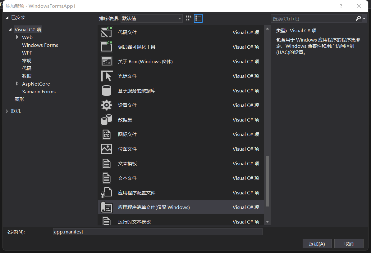Open the search options dropdown arrow
Viewport: 371px width, 253px height.
pos(364,18)
